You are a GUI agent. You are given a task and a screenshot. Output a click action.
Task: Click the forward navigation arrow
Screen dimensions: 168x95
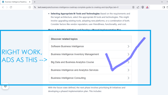(x=7, y=7)
